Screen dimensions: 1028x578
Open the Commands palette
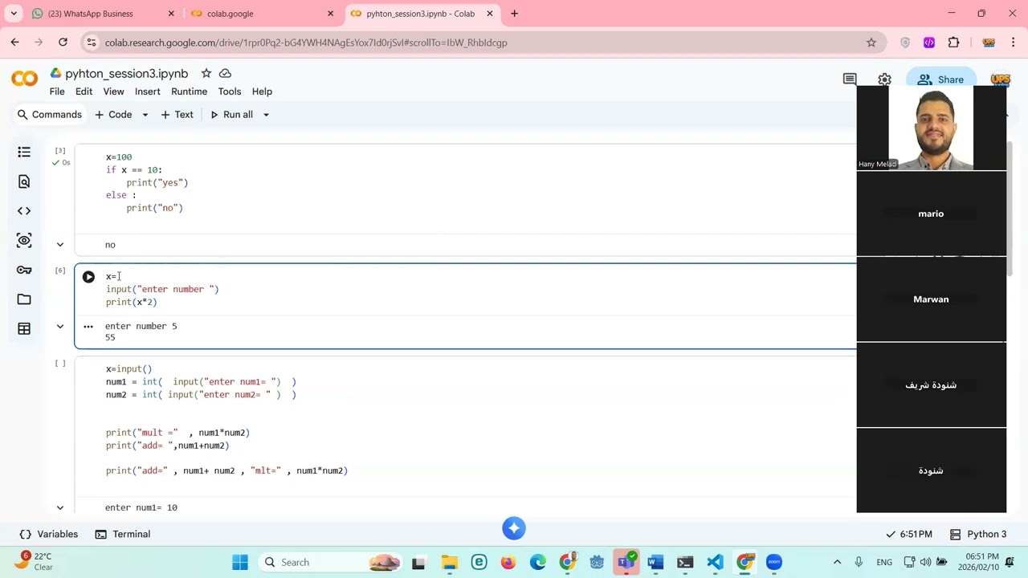[50, 115]
